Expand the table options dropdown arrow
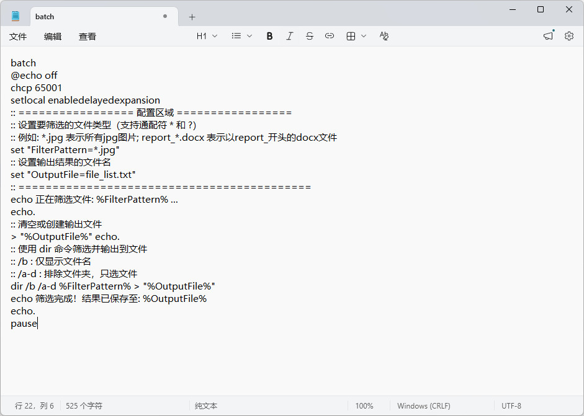The image size is (584, 416). [x=364, y=36]
